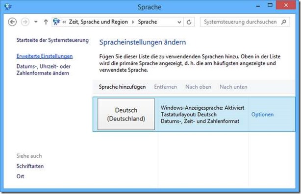Open the address bar history dropdown

pyautogui.click(x=179, y=22)
